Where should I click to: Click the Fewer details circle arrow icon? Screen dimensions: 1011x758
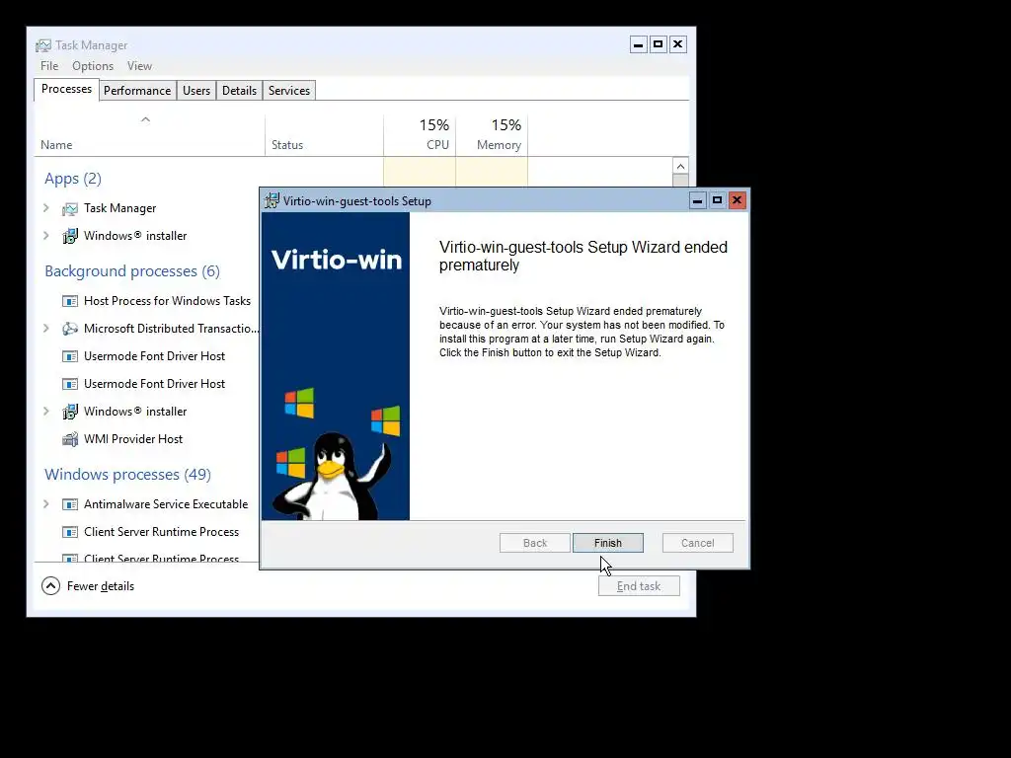(x=51, y=586)
